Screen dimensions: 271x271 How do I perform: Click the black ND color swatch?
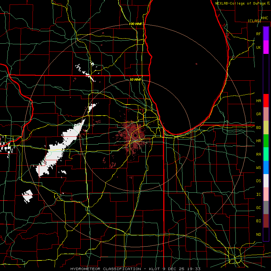point(266,234)
